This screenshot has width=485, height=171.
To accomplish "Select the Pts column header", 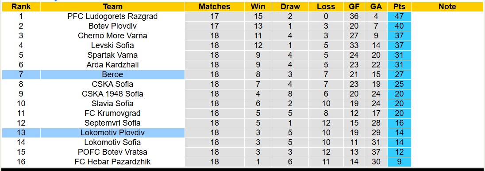I will 399,7.
